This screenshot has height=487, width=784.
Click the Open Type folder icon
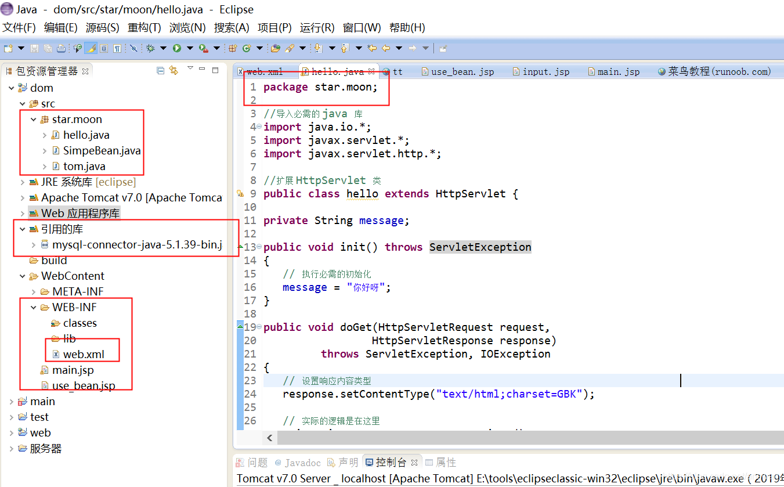[276, 48]
